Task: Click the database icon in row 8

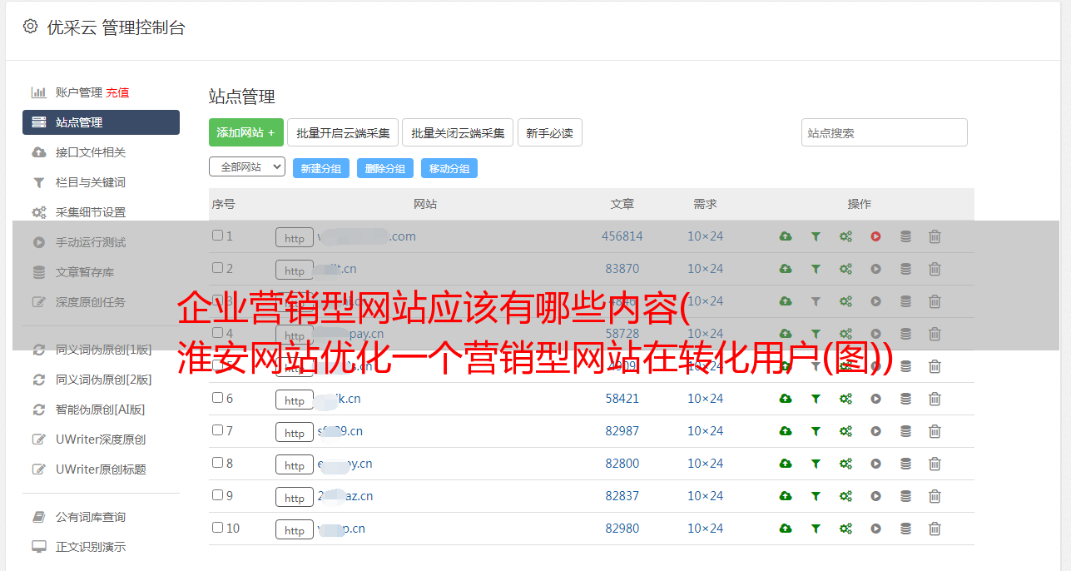Action: (x=905, y=464)
